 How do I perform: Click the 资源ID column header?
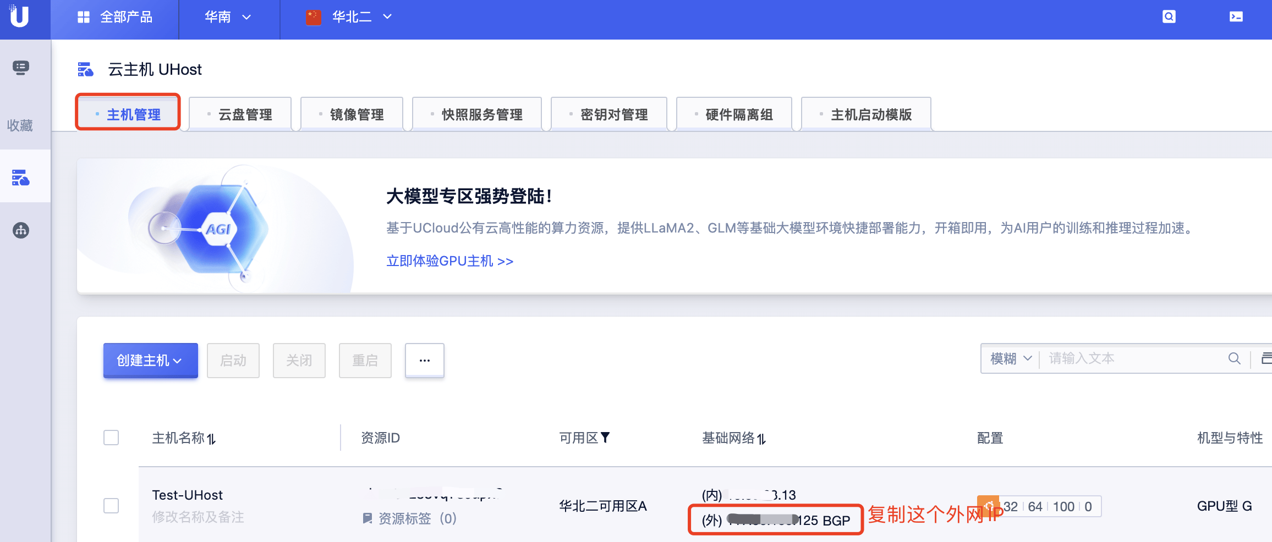tap(381, 438)
